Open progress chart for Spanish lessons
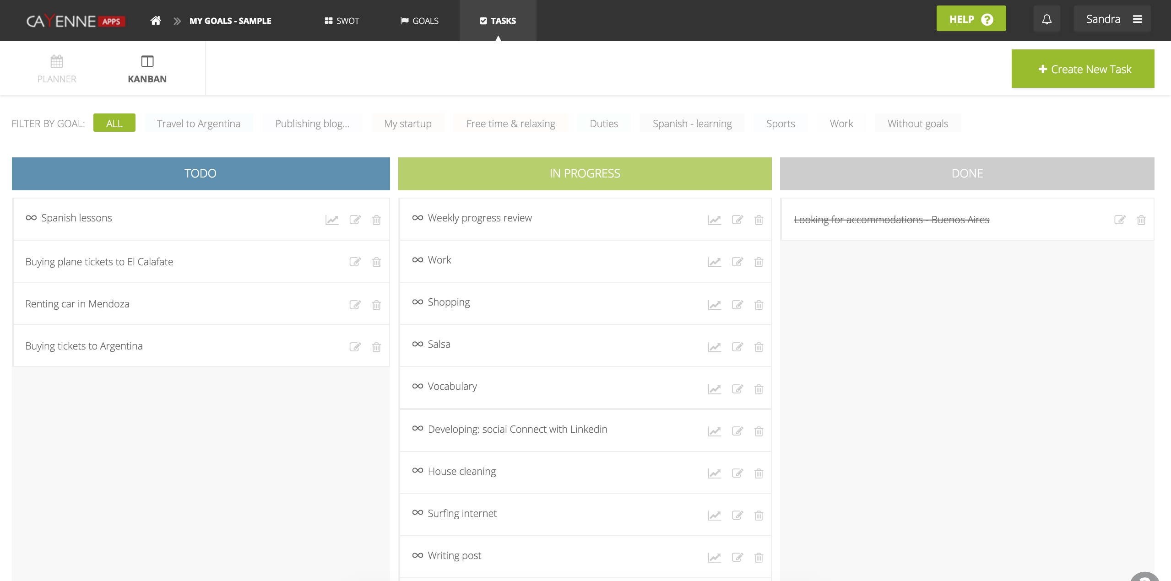The height and width of the screenshot is (581, 1171). [x=332, y=220]
